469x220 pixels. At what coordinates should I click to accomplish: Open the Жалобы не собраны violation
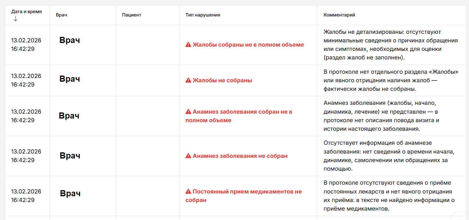[x=222, y=80]
